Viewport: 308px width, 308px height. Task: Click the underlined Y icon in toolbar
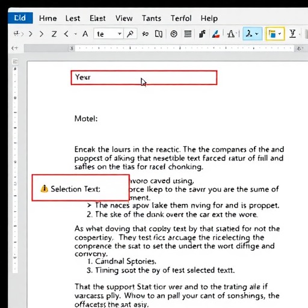[292, 34]
